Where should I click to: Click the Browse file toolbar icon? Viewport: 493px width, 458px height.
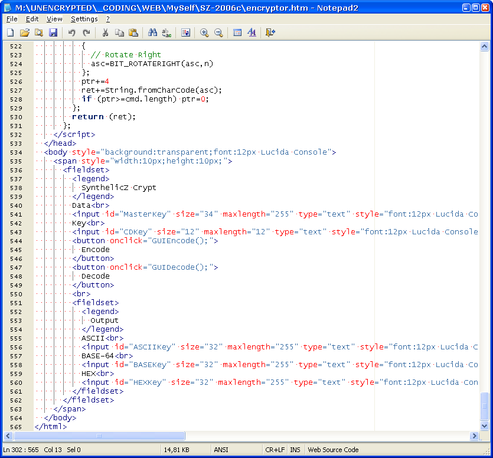[39, 32]
